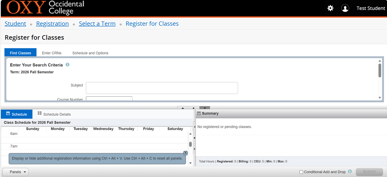The image size is (387, 177).
Task: Click the schedule calendar scrollbar up arrow
Action: [x=190, y=134]
